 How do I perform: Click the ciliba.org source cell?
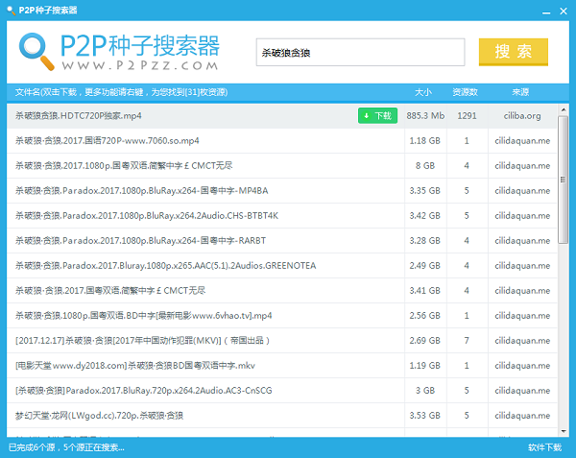[522, 115]
